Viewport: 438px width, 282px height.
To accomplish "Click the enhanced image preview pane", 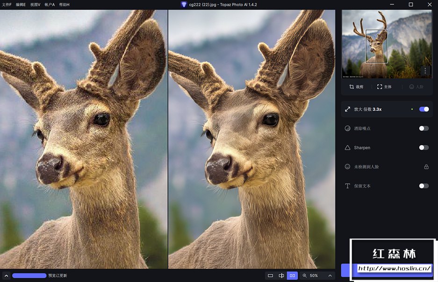I will (x=251, y=139).
